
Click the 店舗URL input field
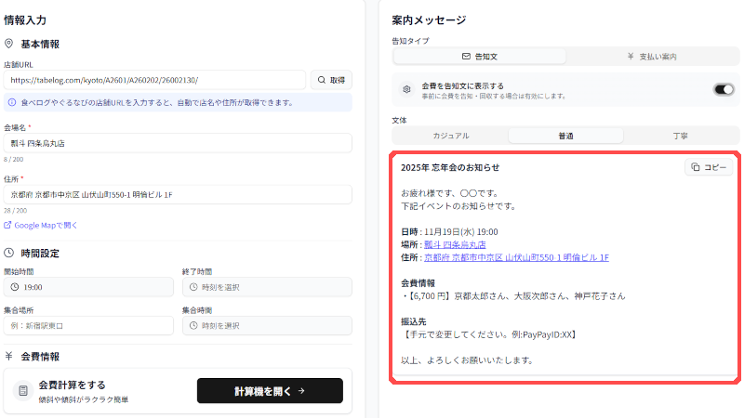pyautogui.click(x=154, y=80)
